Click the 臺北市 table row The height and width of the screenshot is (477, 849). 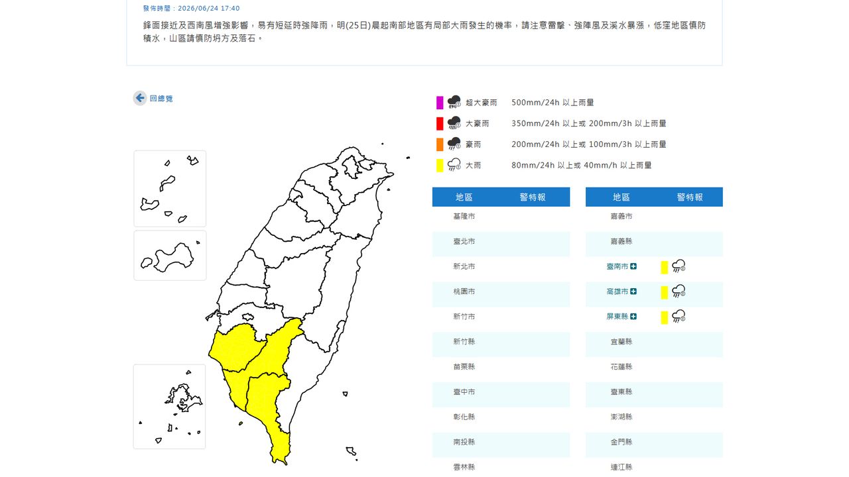pos(501,244)
